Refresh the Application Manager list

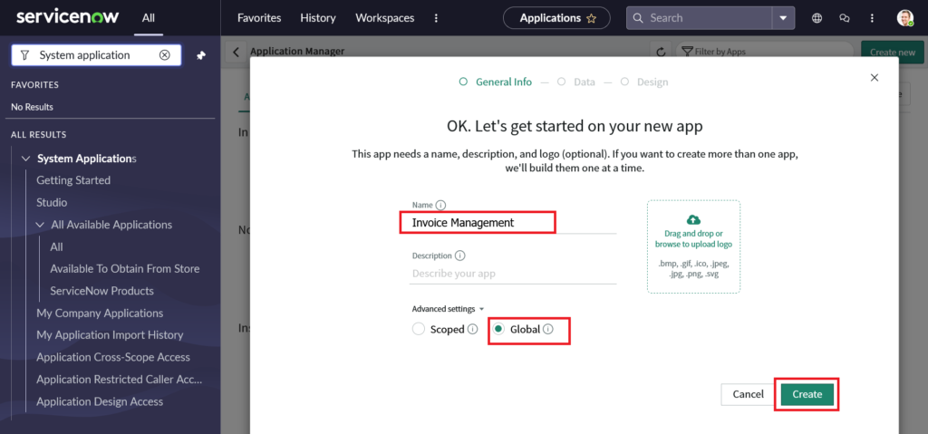pyautogui.click(x=661, y=53)
